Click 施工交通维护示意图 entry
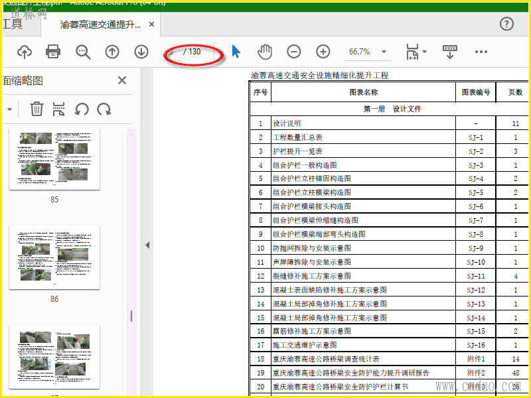531x398 pixels. (305, 345)
